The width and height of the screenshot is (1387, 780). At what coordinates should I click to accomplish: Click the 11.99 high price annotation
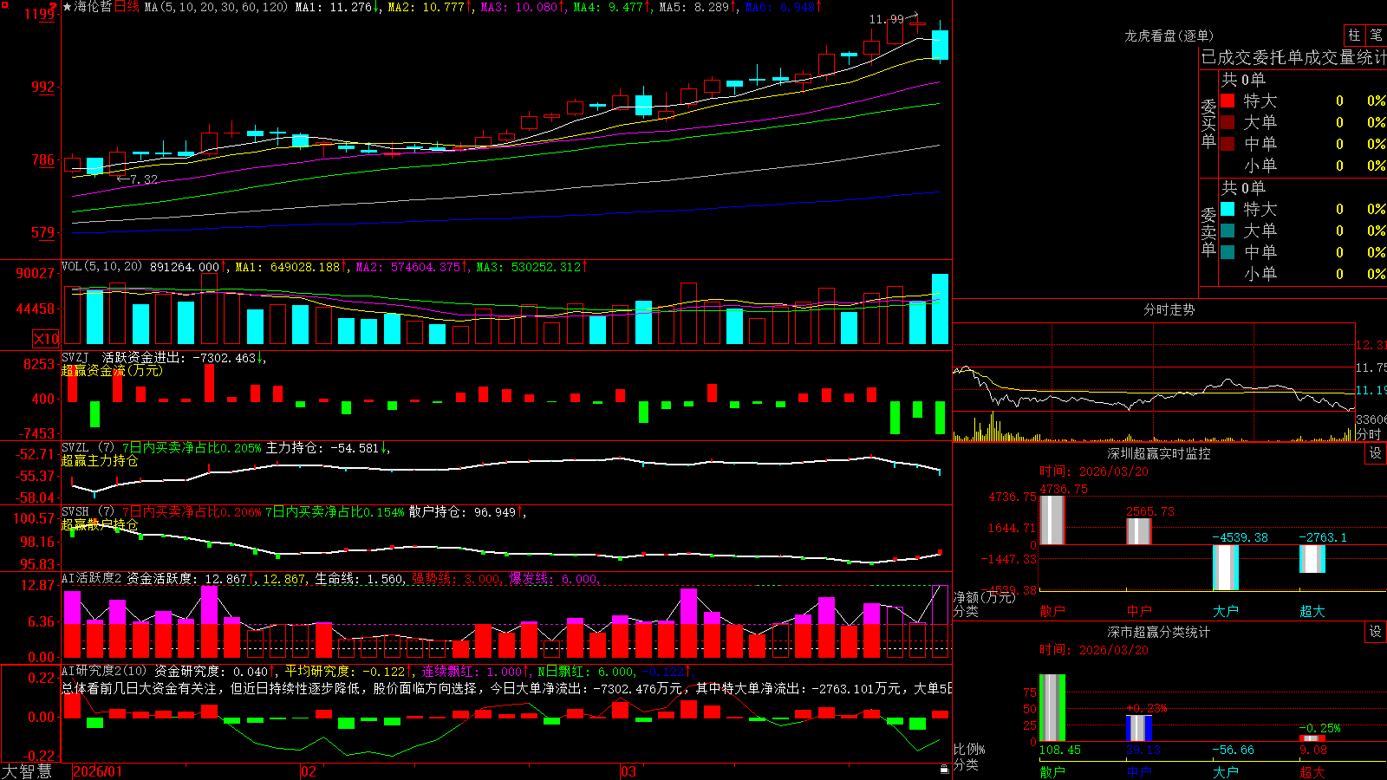click(x=886, y=19)
